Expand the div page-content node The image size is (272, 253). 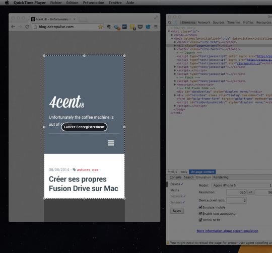point(175,46)
